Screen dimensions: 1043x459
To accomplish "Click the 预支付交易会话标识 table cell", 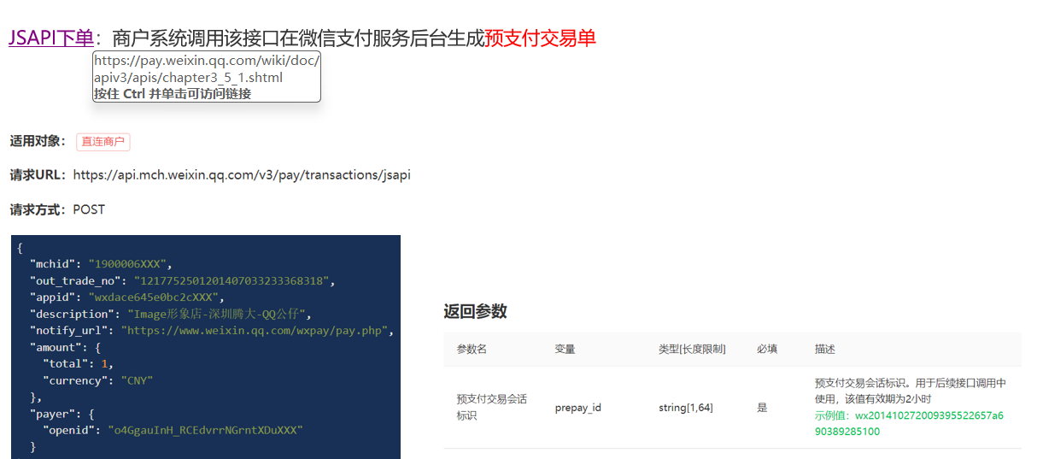I will pyautogui.click(x=492, y=408).
